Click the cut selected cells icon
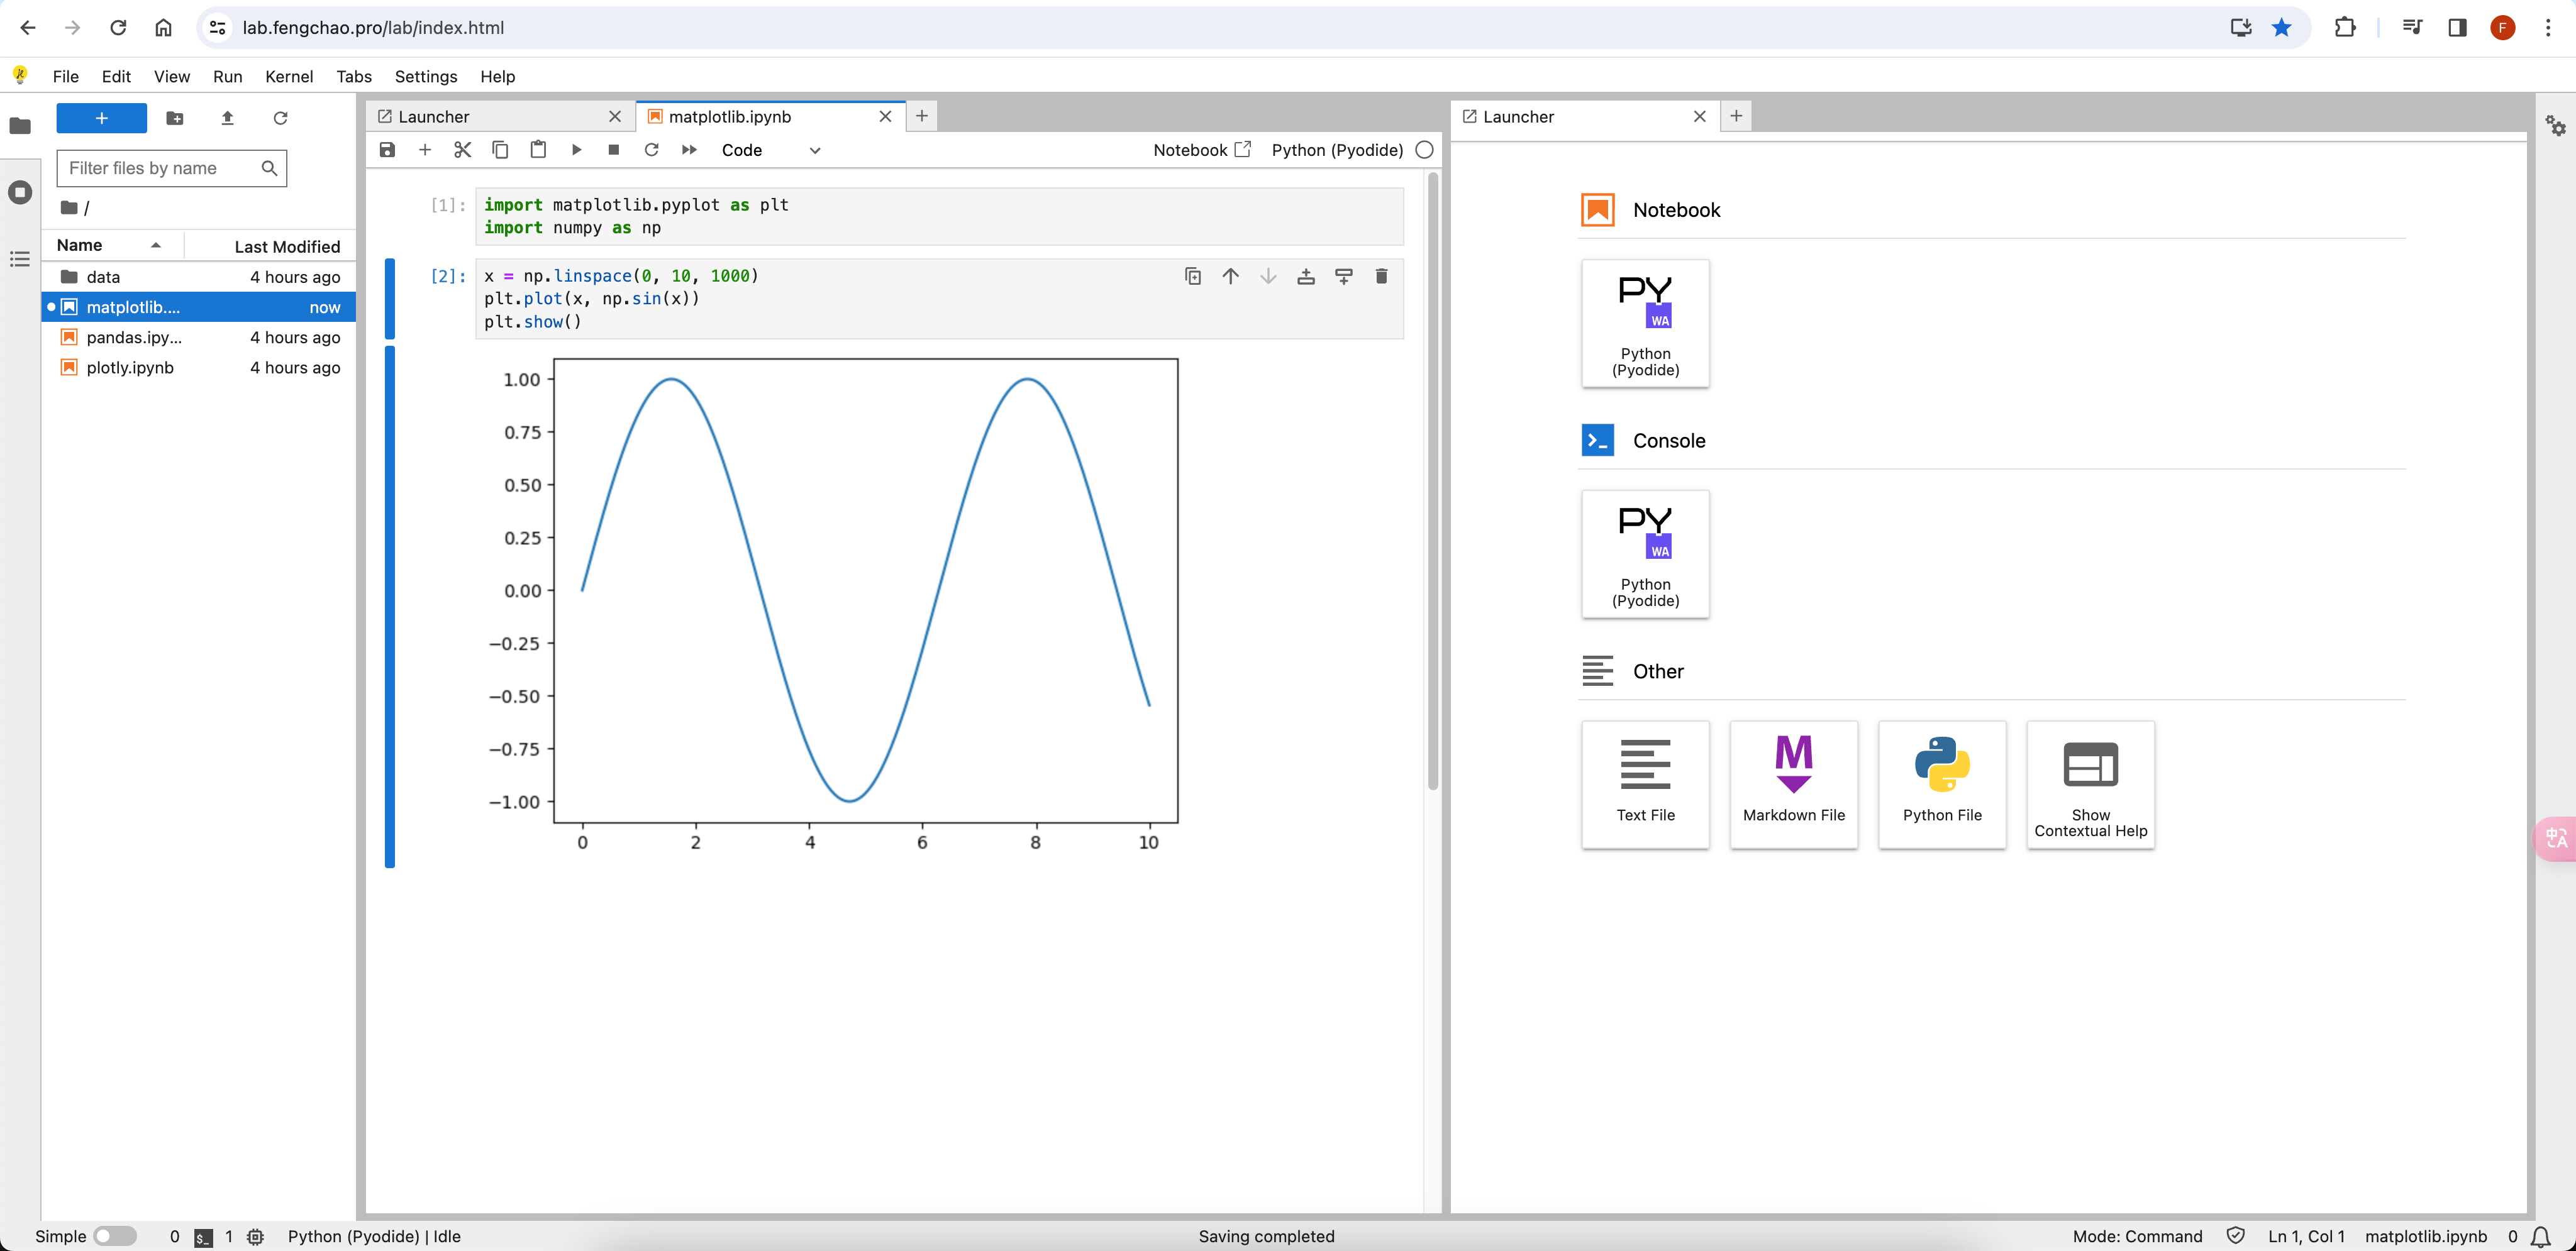Screen dimensions: 2576x1251 [464, 150]
